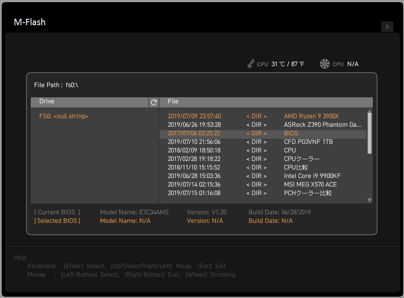Viewport: 404px width, 298px height.
Task: Click Build Date: N/A
Action: click(x=270, y=221)
